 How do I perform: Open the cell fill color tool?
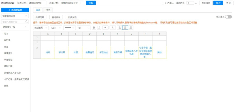point(105,28)
